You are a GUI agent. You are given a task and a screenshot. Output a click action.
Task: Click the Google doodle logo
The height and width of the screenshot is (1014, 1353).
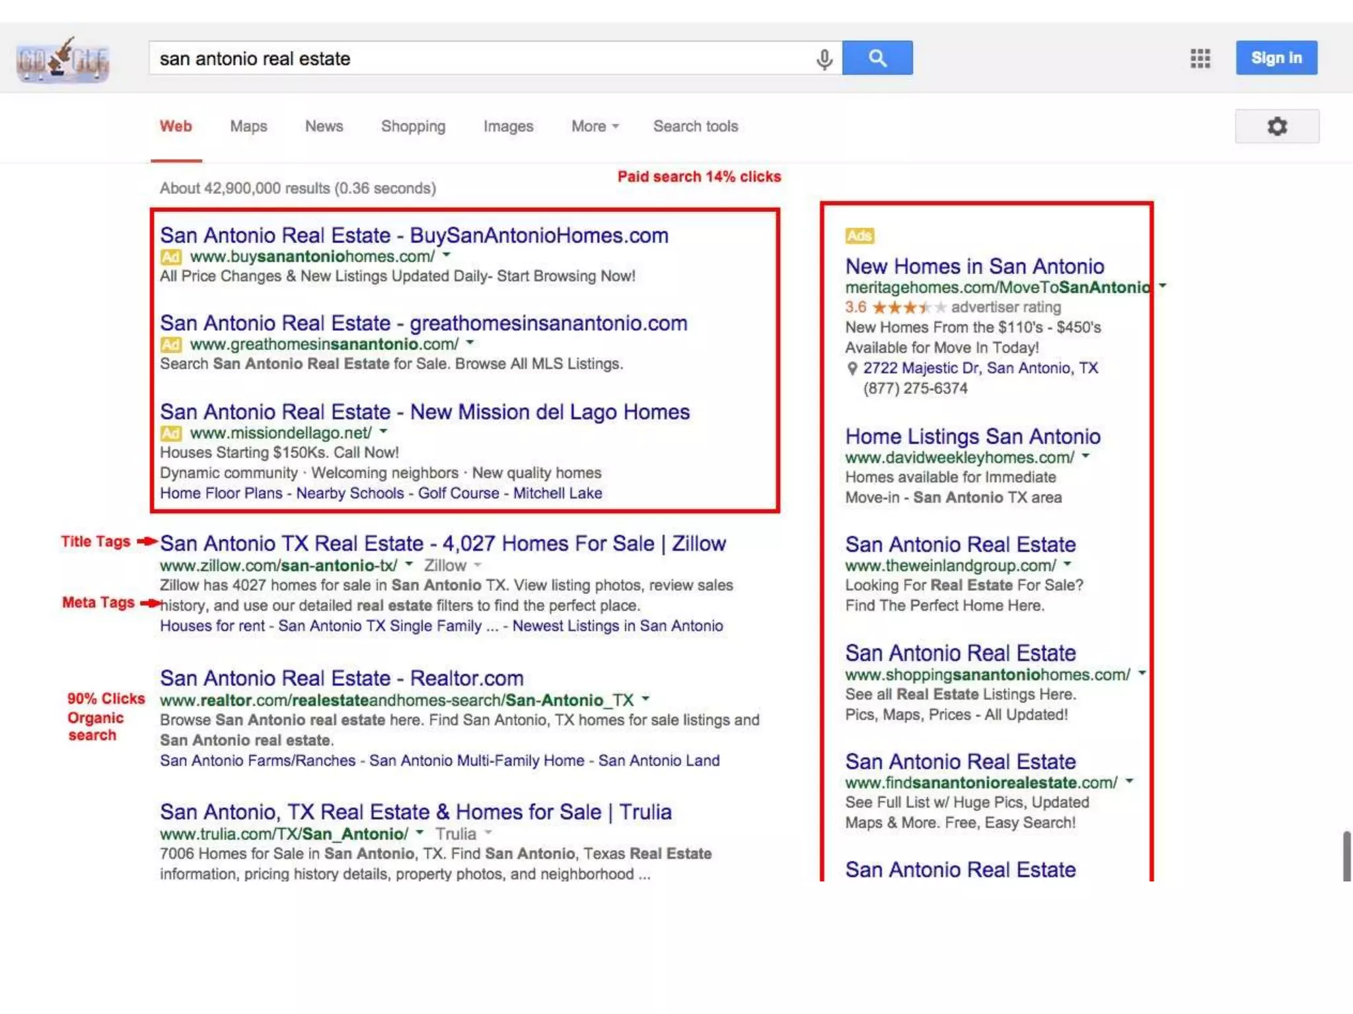(x=63, y=59)
